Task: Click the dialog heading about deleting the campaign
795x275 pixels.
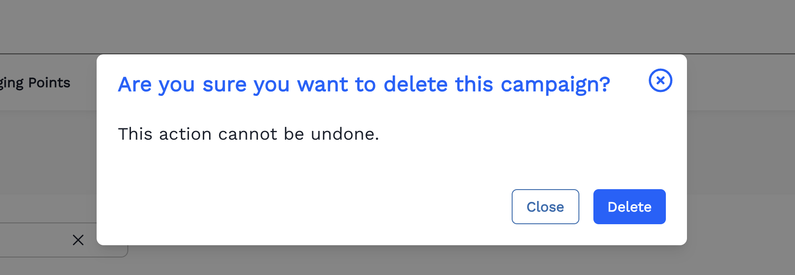Action: coord(364,85)
